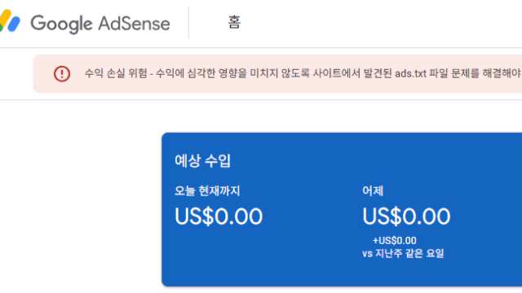
Task: Click the AdSense wordmark text
Action: (x=134, y=24)
